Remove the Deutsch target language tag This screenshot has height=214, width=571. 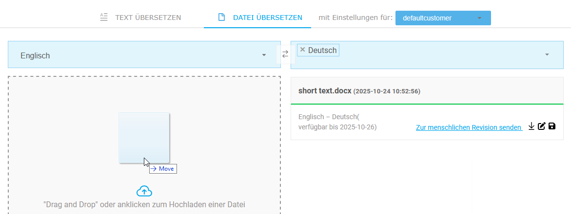[302, 50]
